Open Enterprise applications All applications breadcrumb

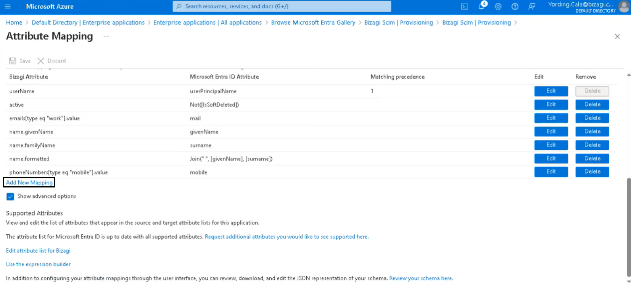[x=208, y=22]
